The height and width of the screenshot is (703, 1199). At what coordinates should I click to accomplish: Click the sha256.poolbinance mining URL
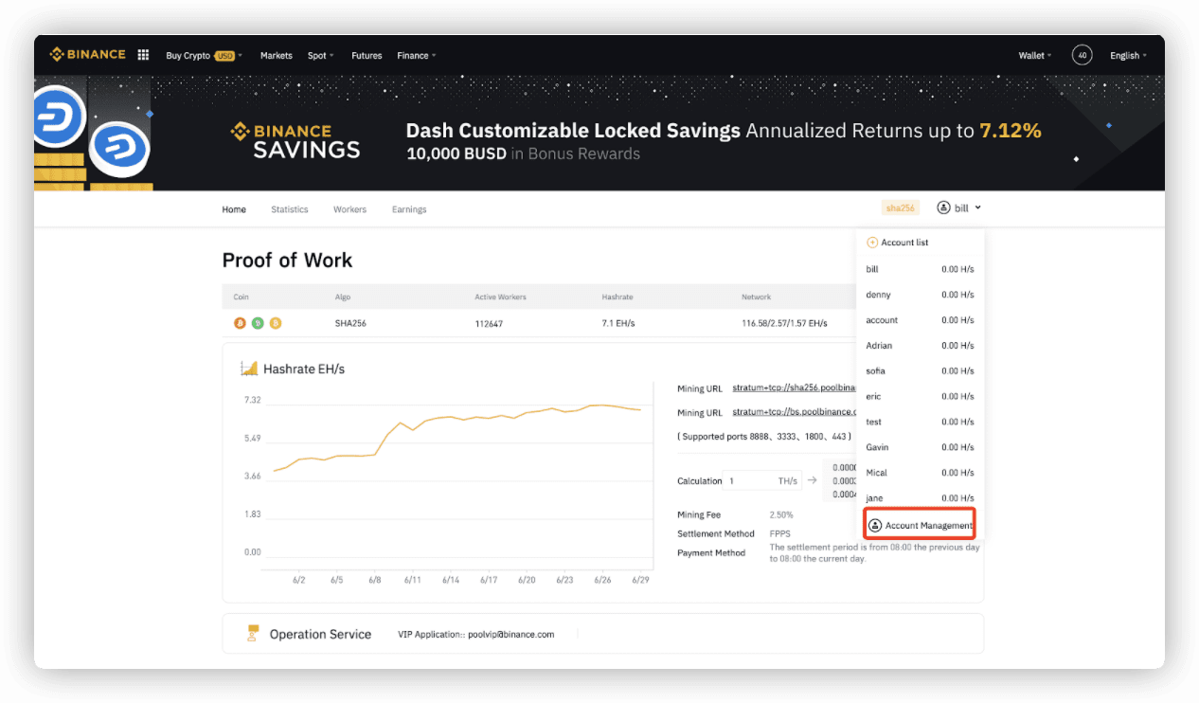(x=794, y=388)
